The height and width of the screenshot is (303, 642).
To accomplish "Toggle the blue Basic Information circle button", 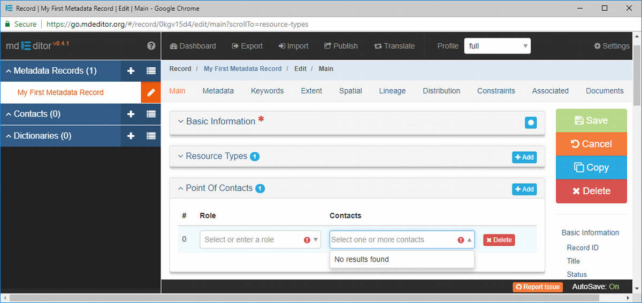I will 531,122.
